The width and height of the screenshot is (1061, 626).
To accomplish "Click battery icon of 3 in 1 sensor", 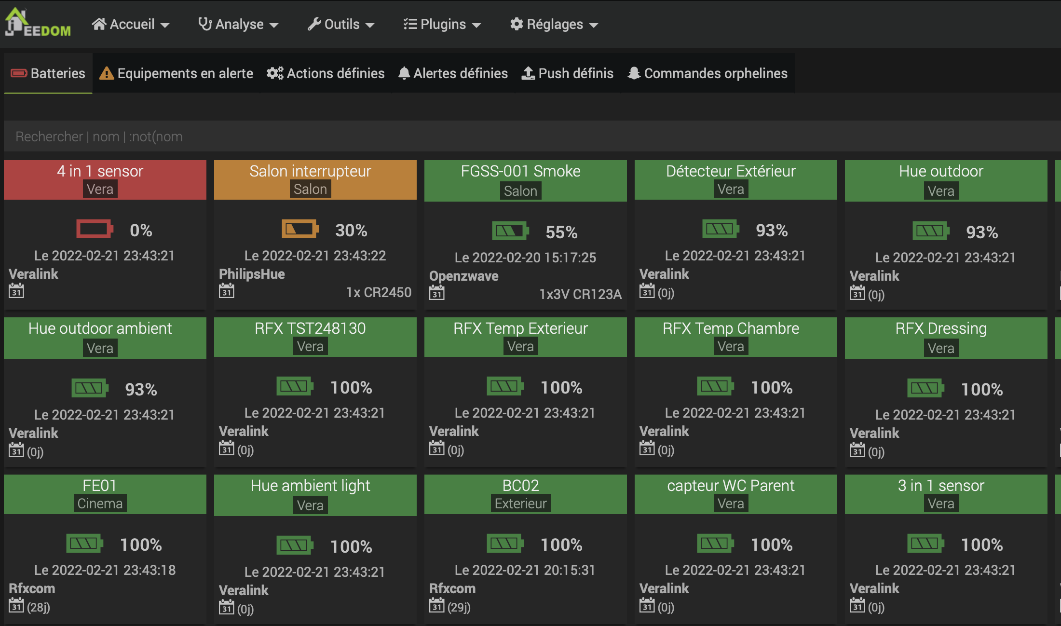I will [925, 544].
